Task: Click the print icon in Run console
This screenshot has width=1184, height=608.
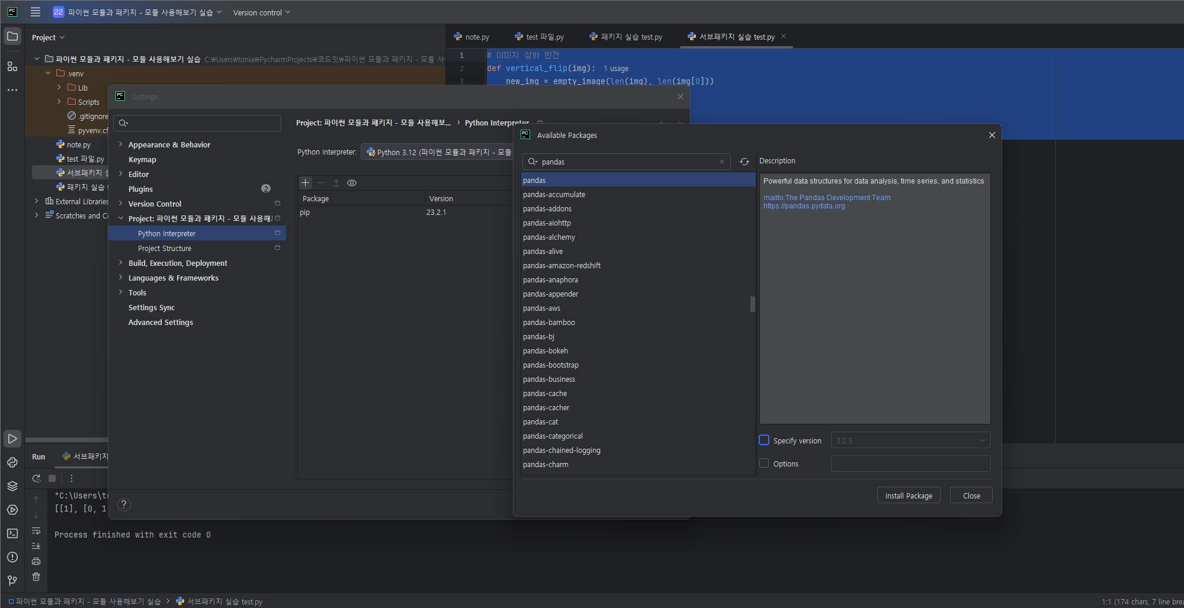Action: [36, 561]
